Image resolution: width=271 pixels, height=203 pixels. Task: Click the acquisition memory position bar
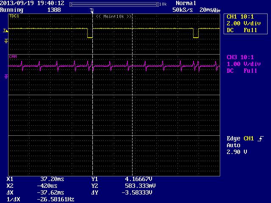tap(114, 5)
